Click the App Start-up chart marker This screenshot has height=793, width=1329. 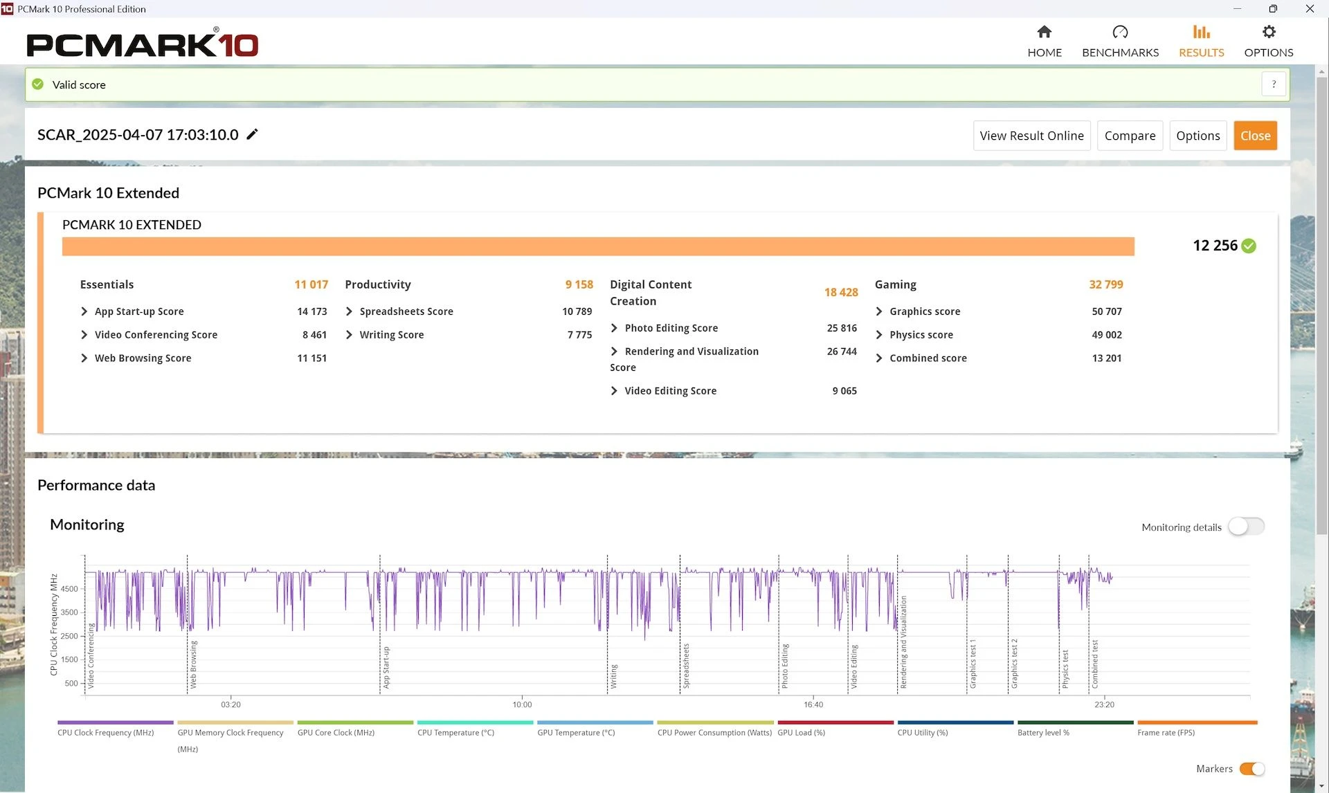[386, 667]
